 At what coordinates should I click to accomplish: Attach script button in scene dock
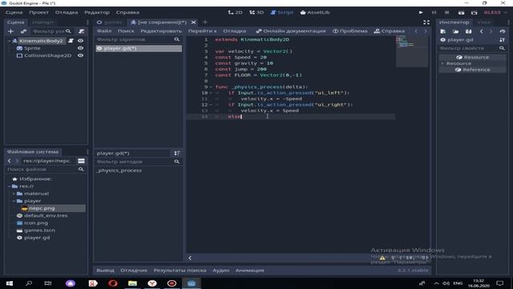pos(82,31)
